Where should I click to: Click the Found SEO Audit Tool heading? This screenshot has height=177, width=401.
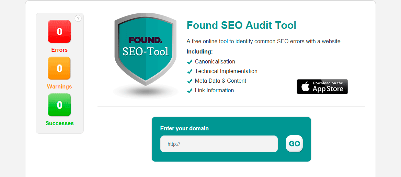241,25
